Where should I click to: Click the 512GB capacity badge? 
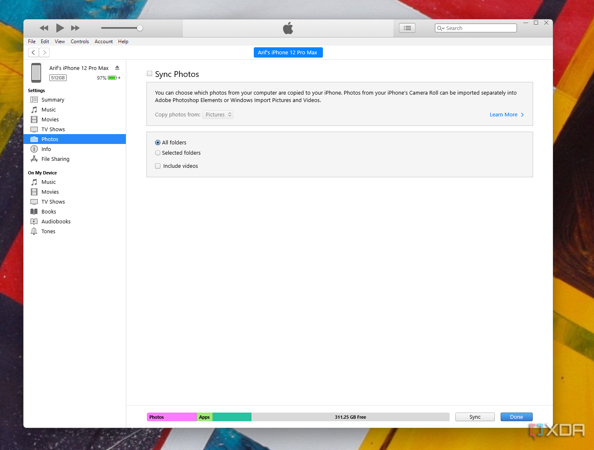click(x=58, y=78)
